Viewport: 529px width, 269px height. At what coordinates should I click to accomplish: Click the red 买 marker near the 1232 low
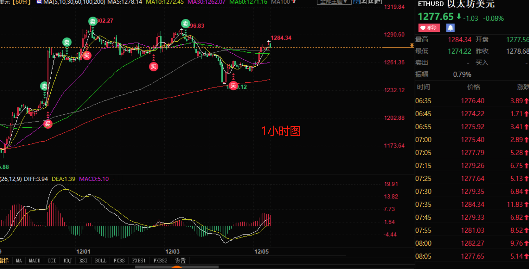coord(233,85)
